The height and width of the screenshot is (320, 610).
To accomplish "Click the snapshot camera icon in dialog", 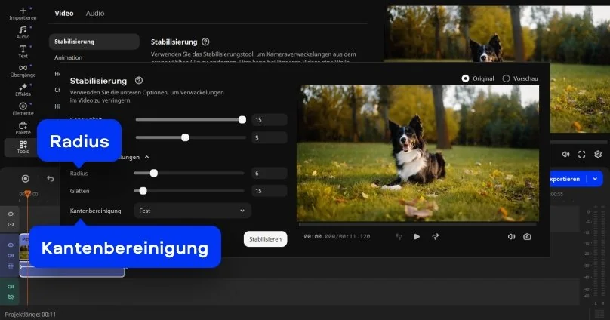I will [527, 236].
